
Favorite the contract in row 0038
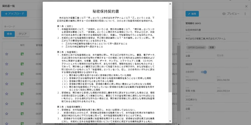point(7,103)
